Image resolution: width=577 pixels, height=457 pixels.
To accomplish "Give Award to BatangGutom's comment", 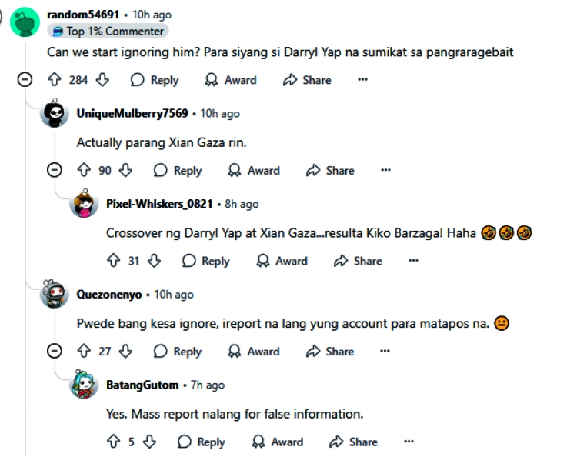I will click(x=278, y=442).
